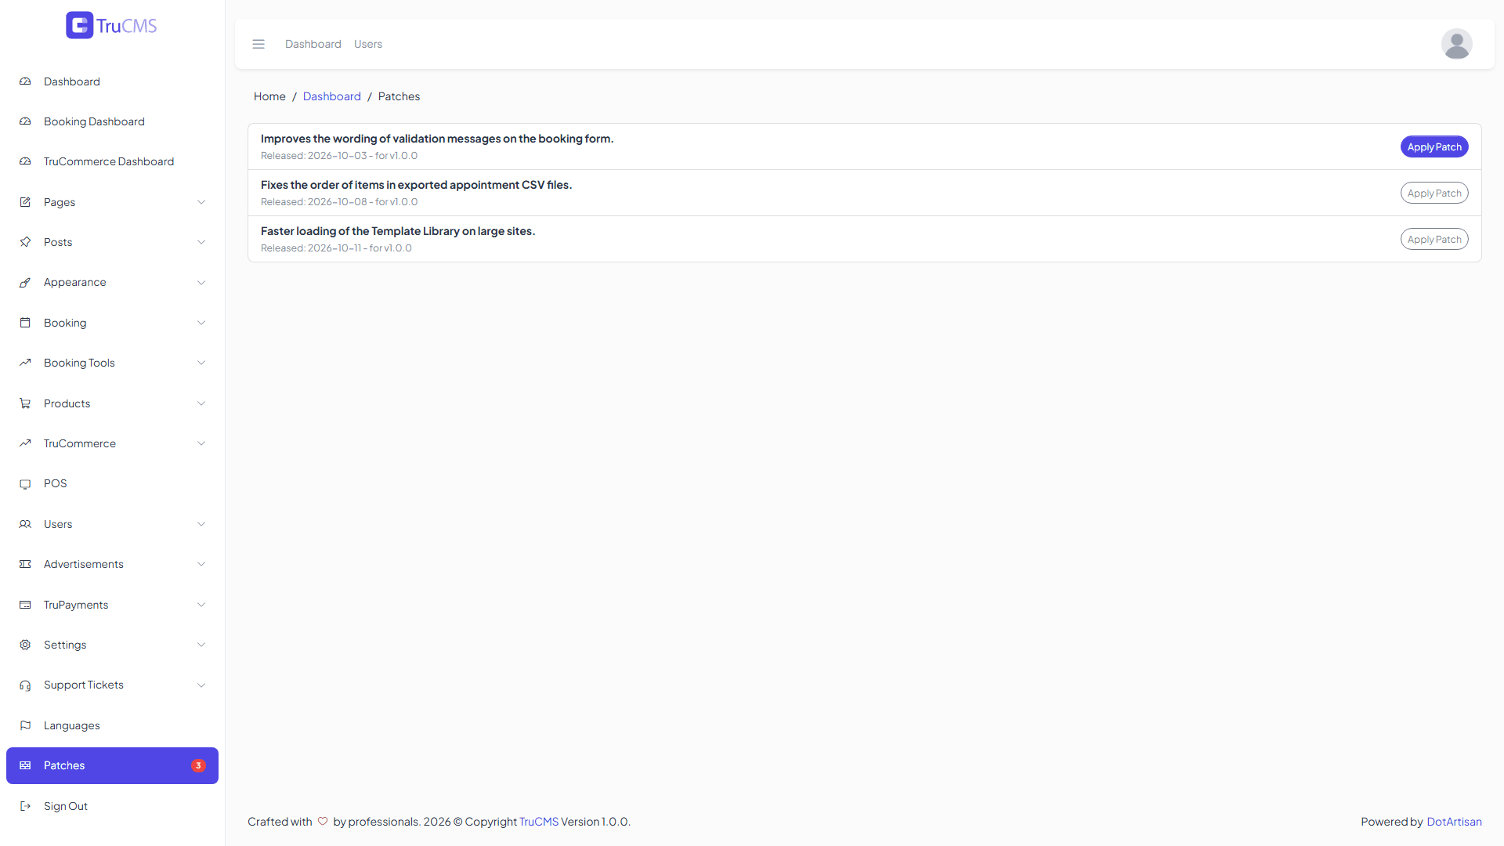This screenshot has height=846, width=1504.
Task: Click the Languages flag icon
Action: coord(25,725)
